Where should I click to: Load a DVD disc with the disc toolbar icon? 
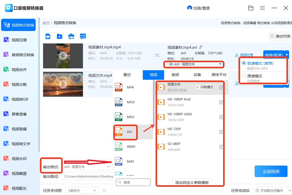[x=71, y=36]
